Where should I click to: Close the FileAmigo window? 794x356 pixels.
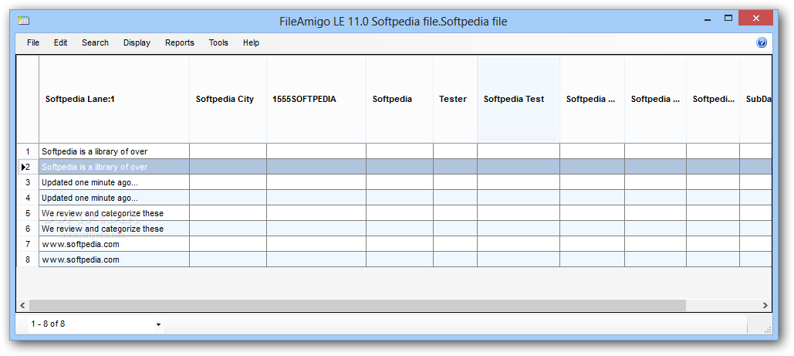[755, 19]
